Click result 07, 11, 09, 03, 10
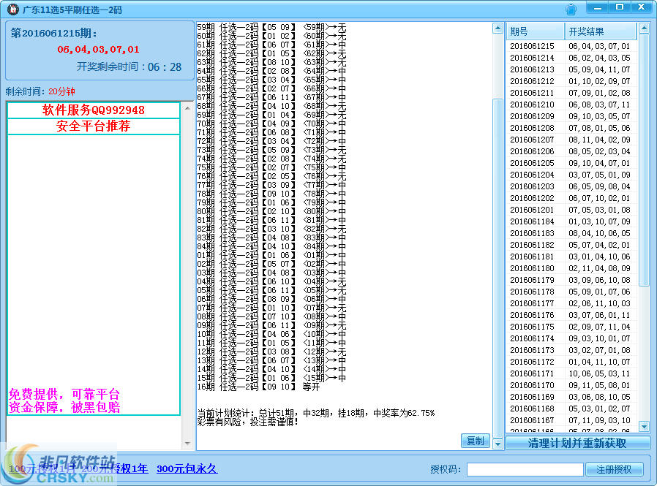 (599, 420)
